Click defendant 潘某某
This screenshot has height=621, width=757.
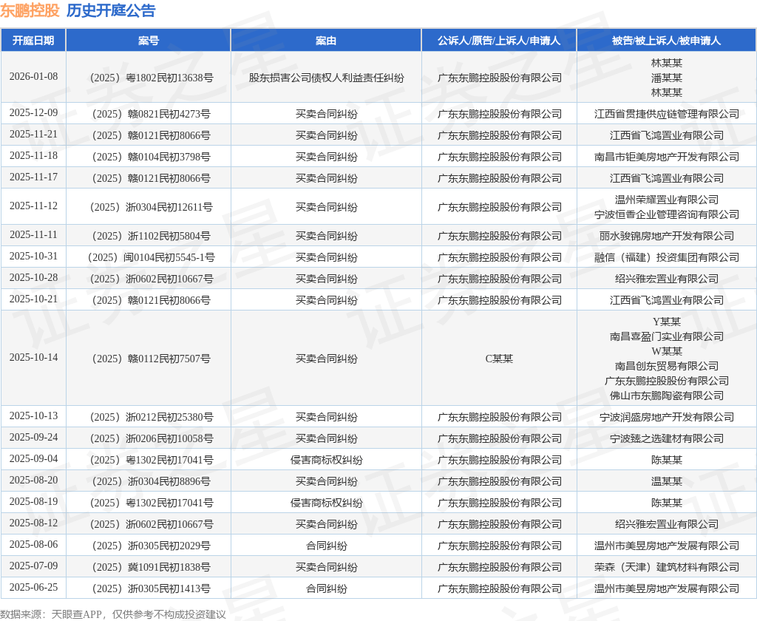pyautogui.click(x=667, y=78)
